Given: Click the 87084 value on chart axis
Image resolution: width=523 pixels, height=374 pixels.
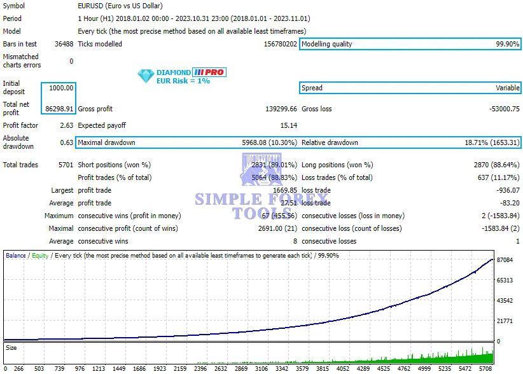Looking at the screenshot, I should pyautogui.click(x=505, y=260).
